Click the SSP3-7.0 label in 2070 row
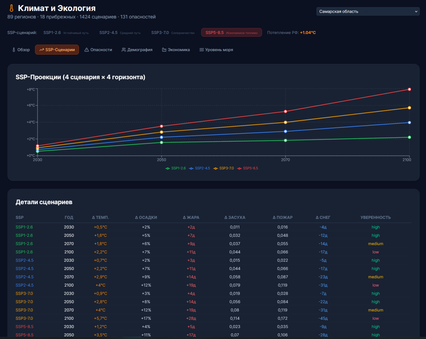 (x=24, y=310)
